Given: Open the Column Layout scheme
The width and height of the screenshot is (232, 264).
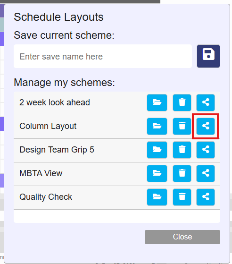Looking at the screenshot, I should pos(157,126).
